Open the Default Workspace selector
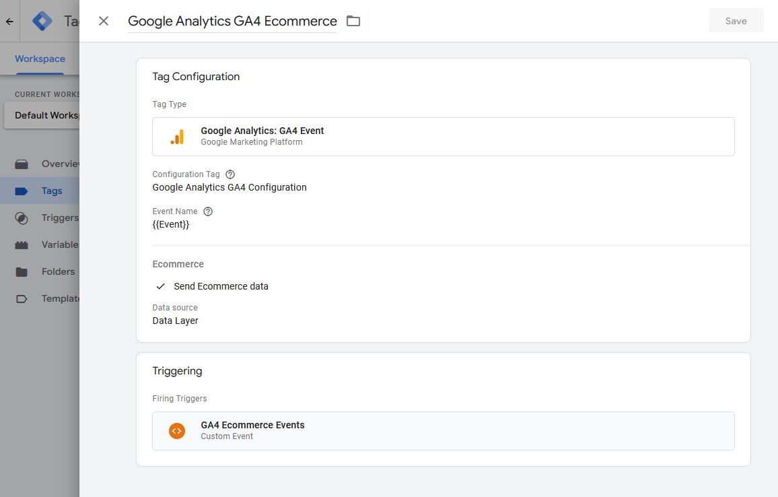The width and height of the screenshot is (778, 497). tap(42, 115)
